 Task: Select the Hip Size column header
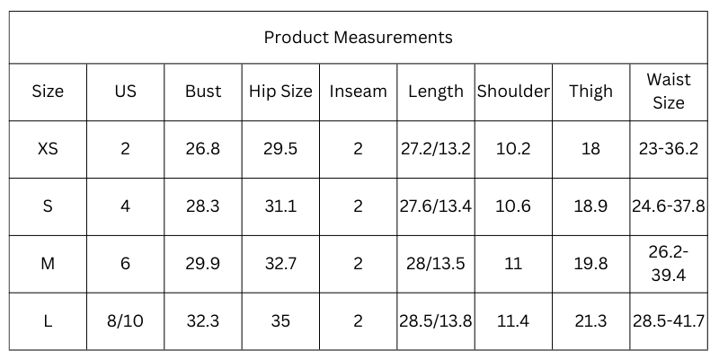[x=280, y=92]
